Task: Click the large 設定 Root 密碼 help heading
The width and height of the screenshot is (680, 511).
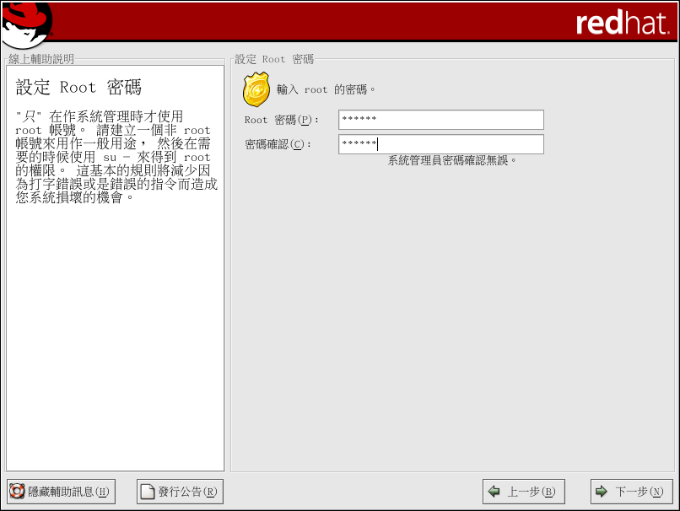Action: click(x=78, y=88)
